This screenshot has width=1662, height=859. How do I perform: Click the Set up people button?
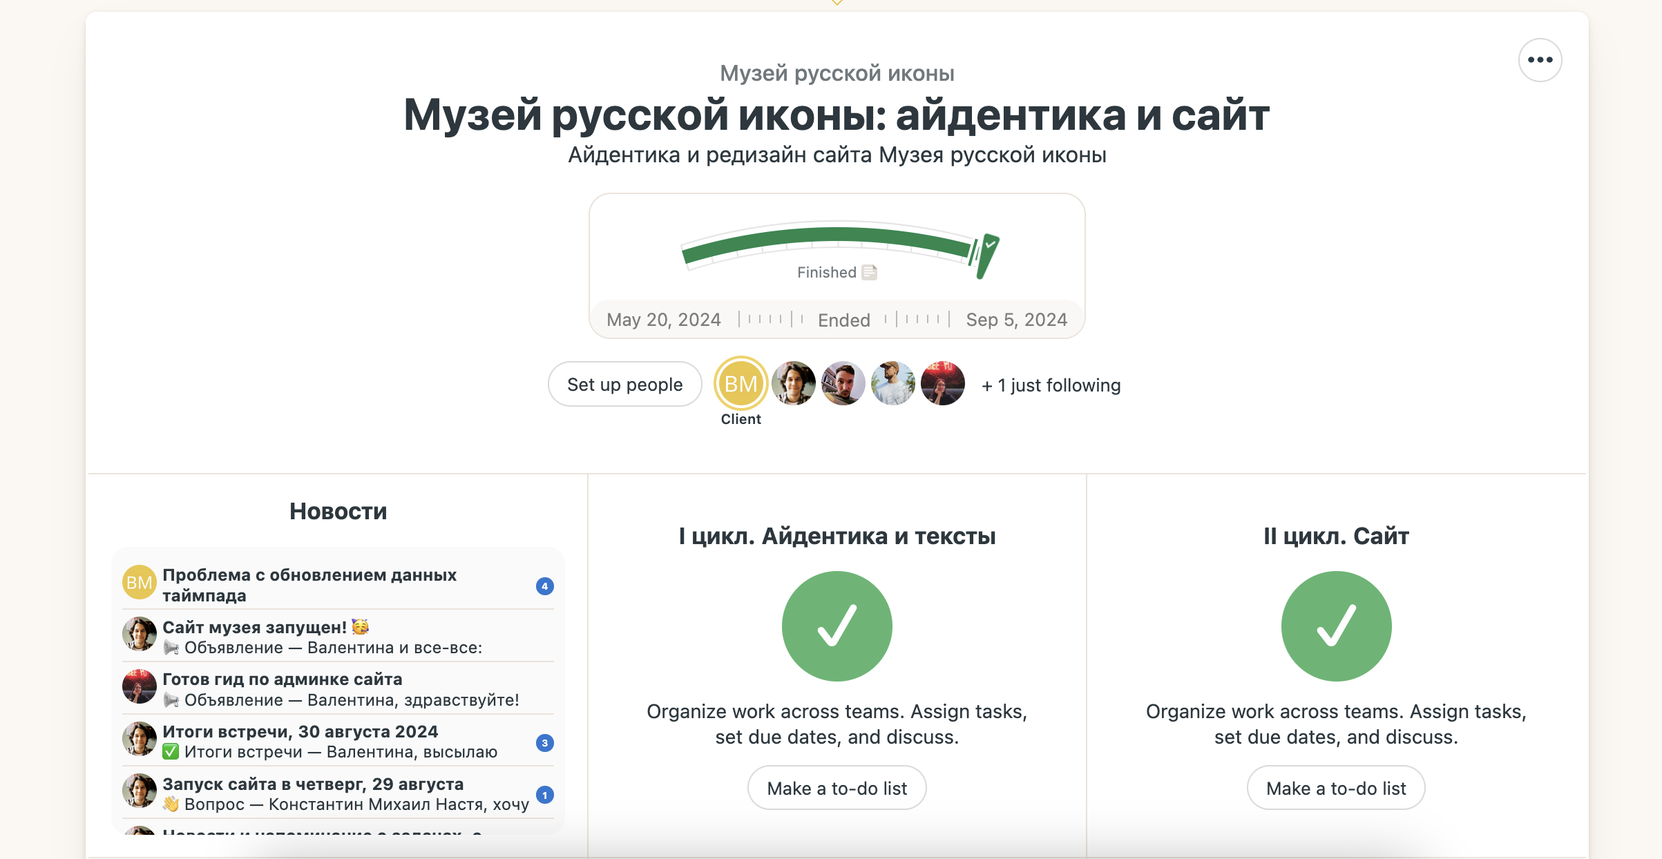click(624, 385)
